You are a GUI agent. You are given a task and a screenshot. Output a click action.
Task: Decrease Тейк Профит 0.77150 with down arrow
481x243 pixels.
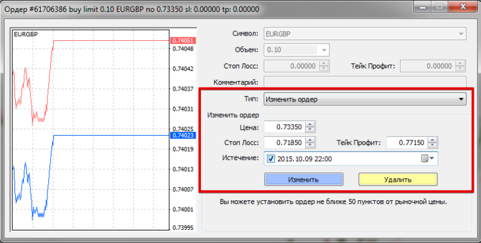(432, 146)
